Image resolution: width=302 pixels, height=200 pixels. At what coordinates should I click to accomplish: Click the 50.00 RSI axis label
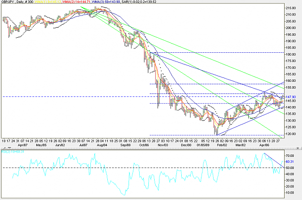tap(290, 168)
